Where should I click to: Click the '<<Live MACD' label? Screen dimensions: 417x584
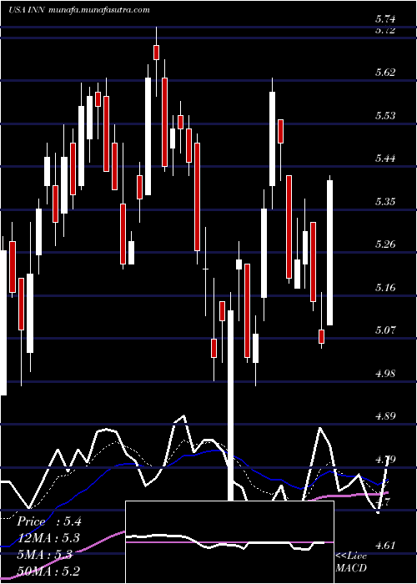(351, 561)
